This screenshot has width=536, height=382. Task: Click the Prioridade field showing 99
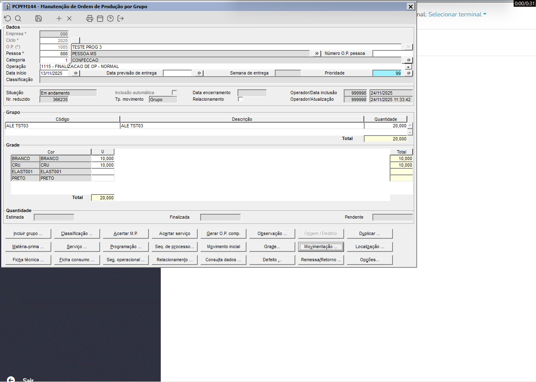click(x=387, y=73)
